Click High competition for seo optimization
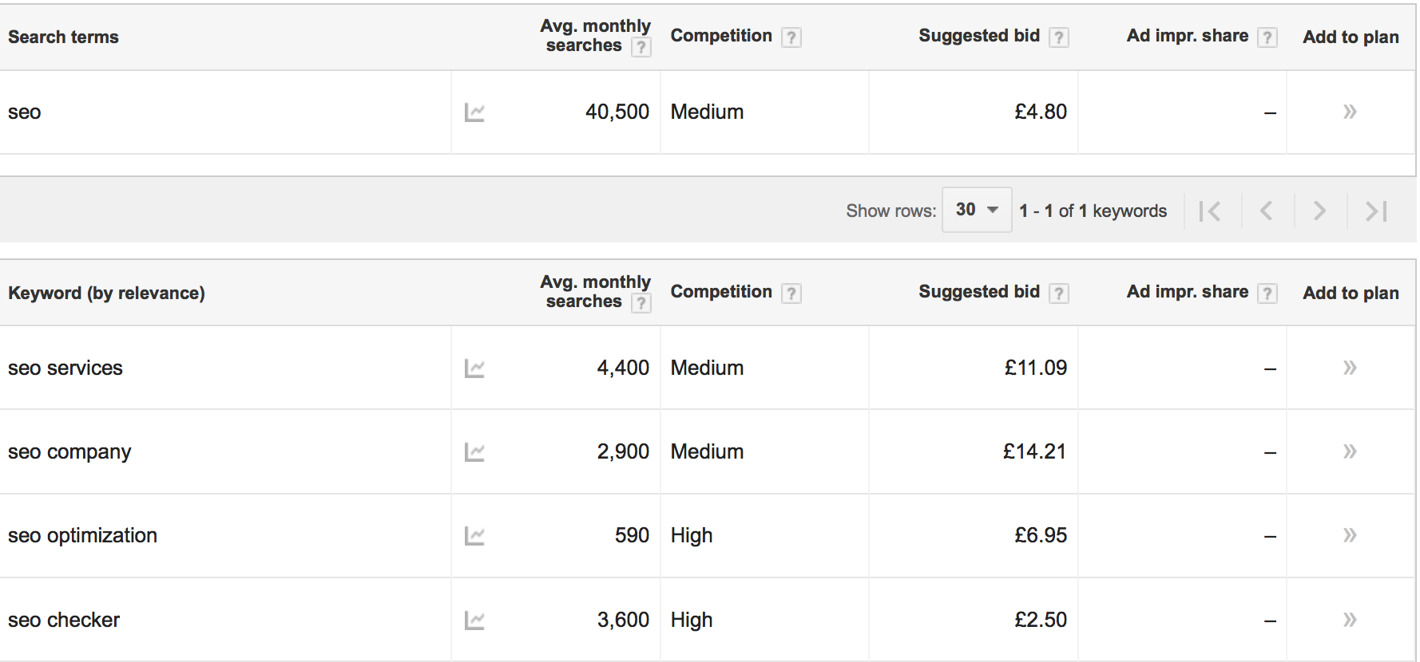The image size is (1420, 662). [692, 536]
